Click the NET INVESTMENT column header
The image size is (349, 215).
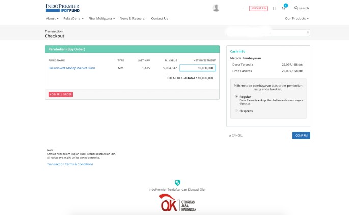point(204,60)
